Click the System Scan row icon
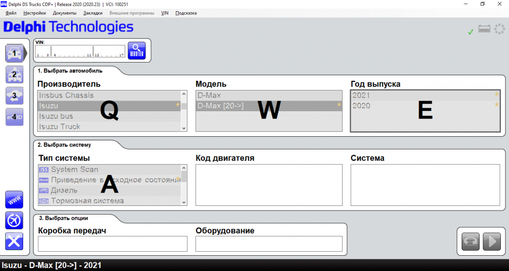Viewport: 509px width, 271px height. point(43,169)
